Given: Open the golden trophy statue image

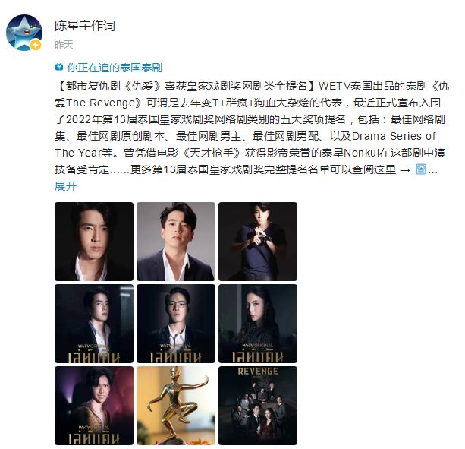Looking at the screenshot, I should 176,406.
